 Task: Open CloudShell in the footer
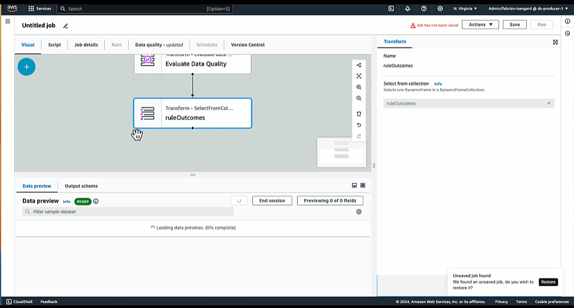20,302
